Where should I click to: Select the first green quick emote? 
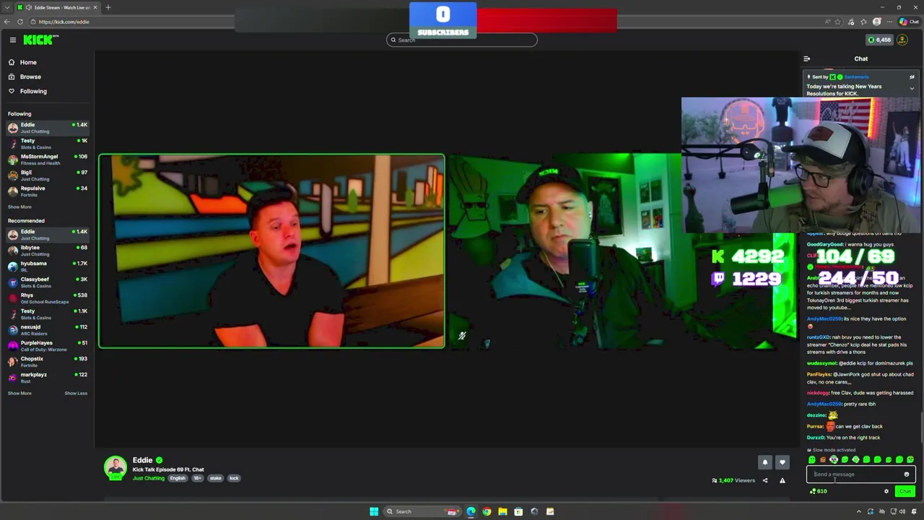coord(812,459)
